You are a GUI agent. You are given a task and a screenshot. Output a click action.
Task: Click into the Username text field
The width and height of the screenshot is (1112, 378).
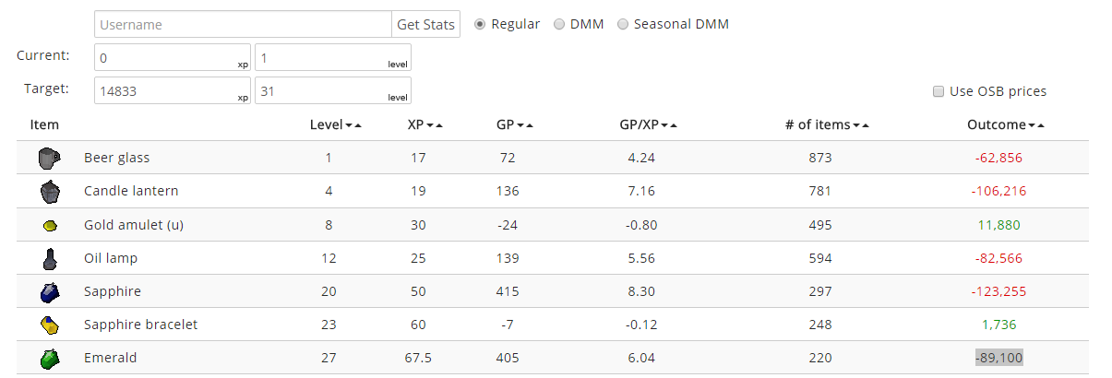(243, 25)
